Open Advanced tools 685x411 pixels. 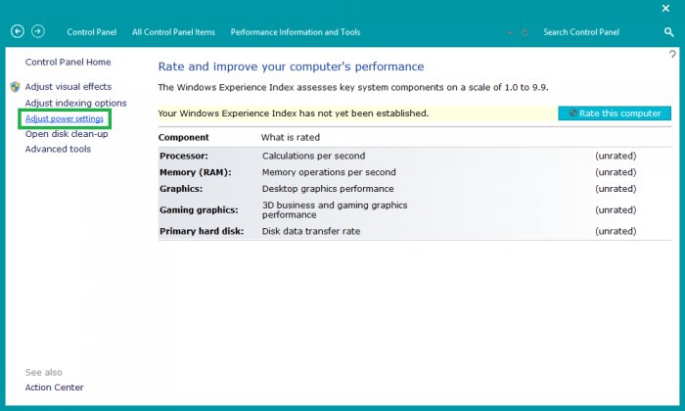(x=58, y=149)
